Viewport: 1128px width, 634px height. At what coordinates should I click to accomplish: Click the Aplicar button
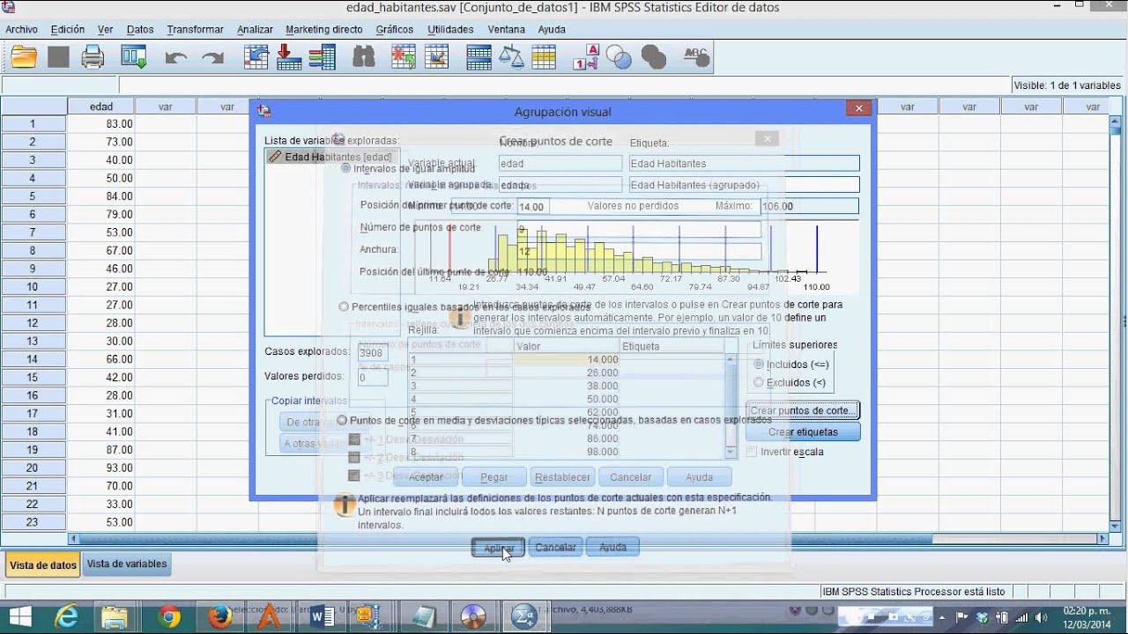point(499,547)
